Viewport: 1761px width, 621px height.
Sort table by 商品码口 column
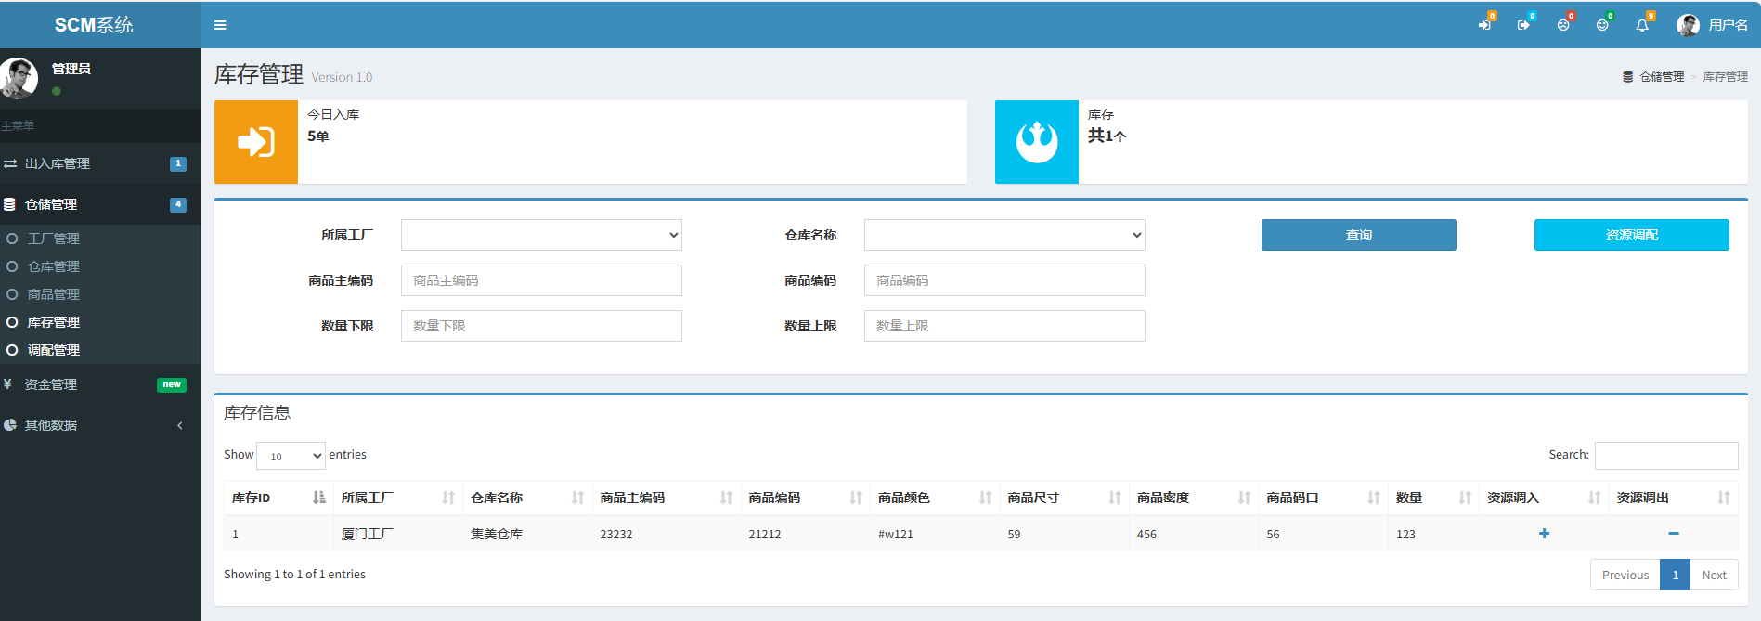pyautogui.click(x=1324, y=498)
